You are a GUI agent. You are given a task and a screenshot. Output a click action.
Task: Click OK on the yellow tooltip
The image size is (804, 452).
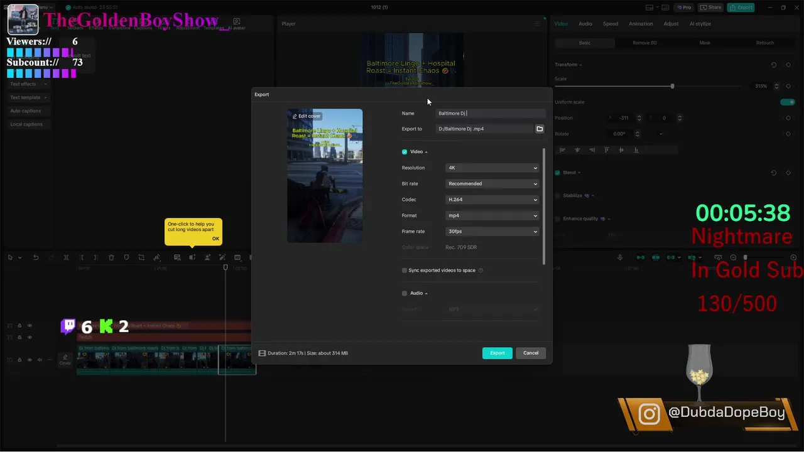(x=215, y=239)
